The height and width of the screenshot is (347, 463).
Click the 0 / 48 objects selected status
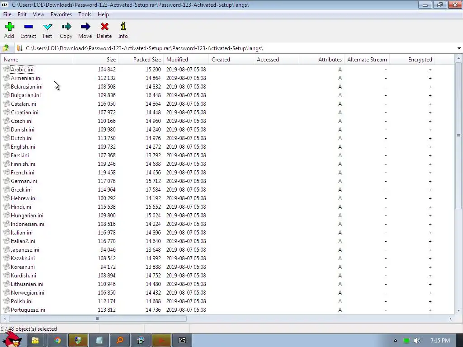point(28,329)
